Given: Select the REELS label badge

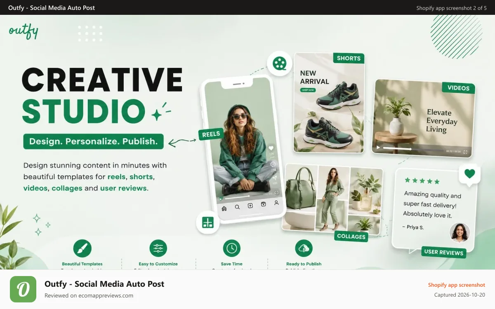Looking at the screenshot, I should 211,134.
